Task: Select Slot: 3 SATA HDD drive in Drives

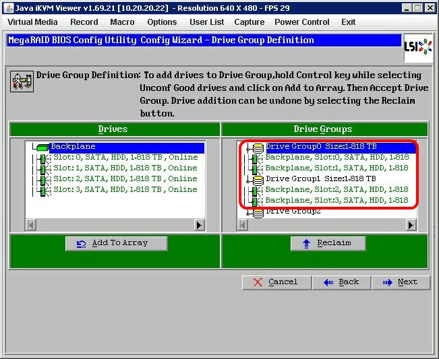Action: [x=125, y=190]
